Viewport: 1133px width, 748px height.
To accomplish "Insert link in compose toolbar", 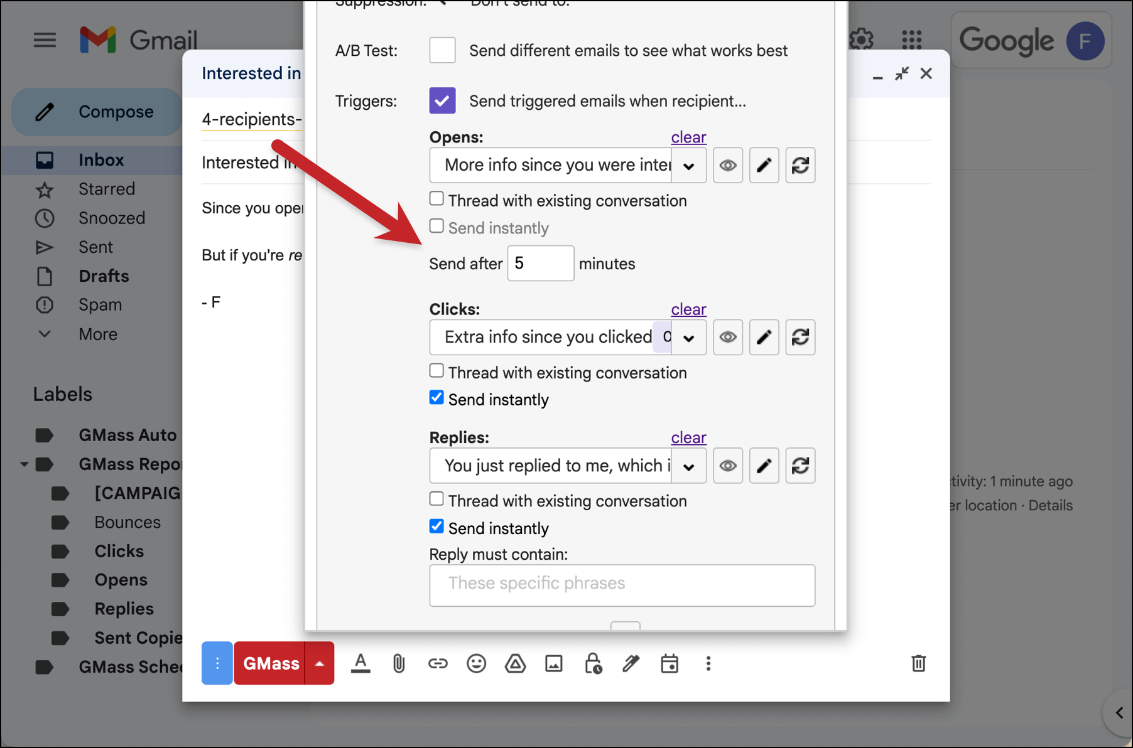I will 438,663.
